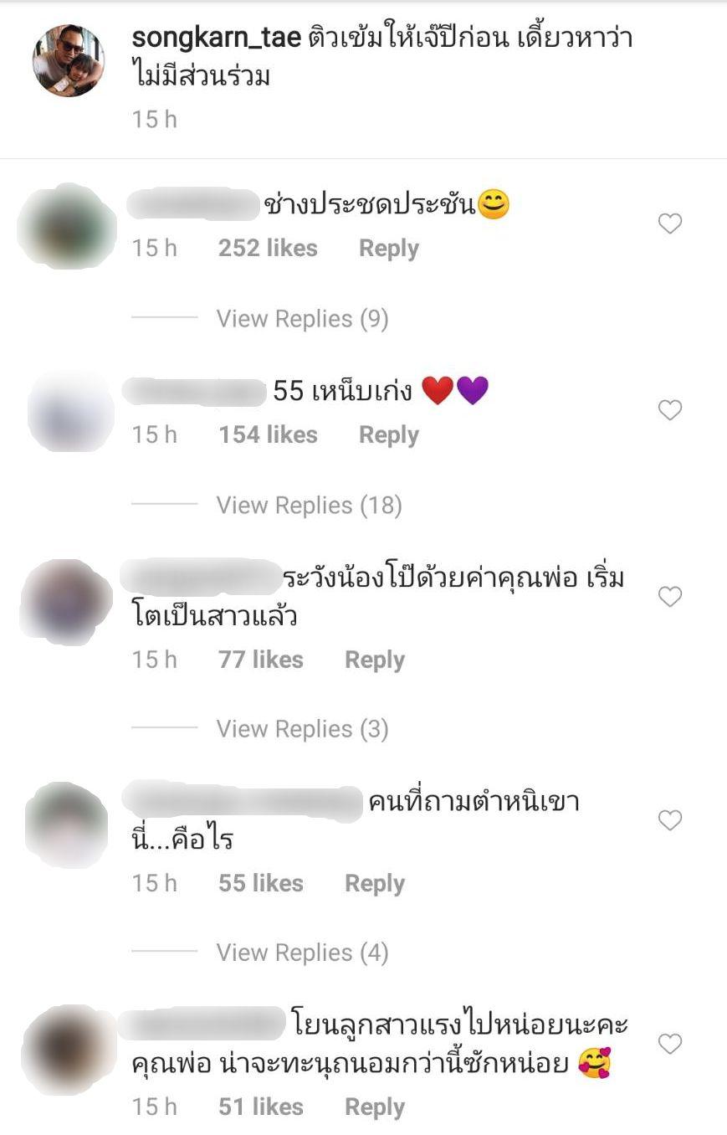727x1135 pixels.
Task: Expand View Replies (3)
Action: click(x=302, y=729)
